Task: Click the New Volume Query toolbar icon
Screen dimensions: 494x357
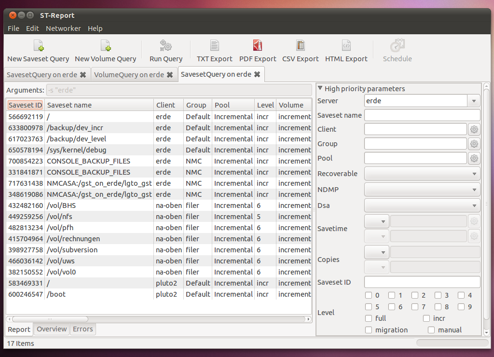Action: [106, 46]
